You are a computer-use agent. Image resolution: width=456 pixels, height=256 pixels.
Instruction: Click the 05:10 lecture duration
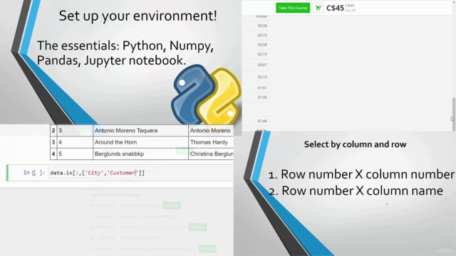point(262,35)
